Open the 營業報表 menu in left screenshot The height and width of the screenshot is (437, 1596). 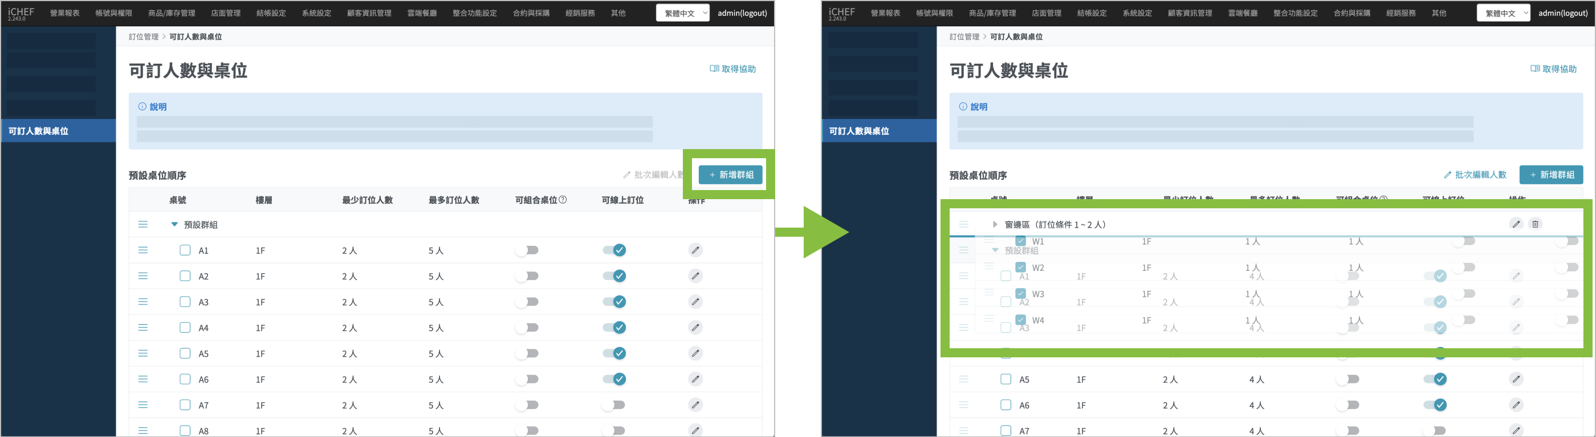[65, 13]
